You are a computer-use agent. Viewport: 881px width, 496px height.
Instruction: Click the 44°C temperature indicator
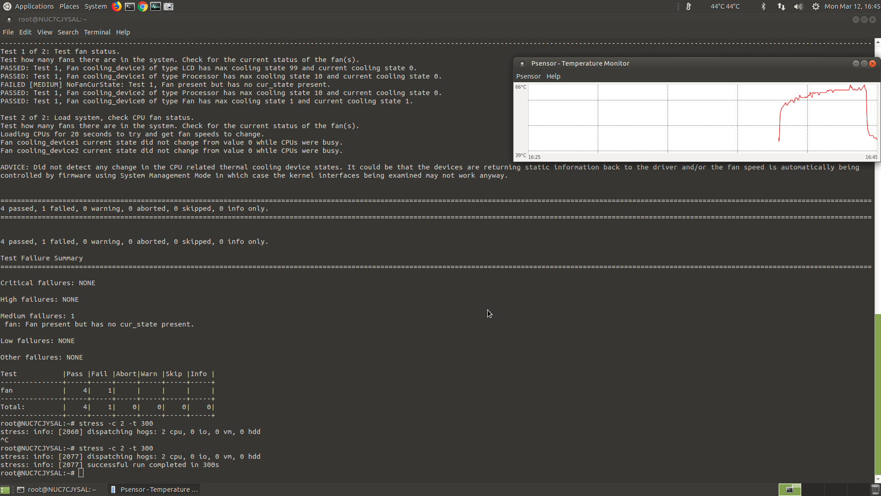tap(725, 6)
